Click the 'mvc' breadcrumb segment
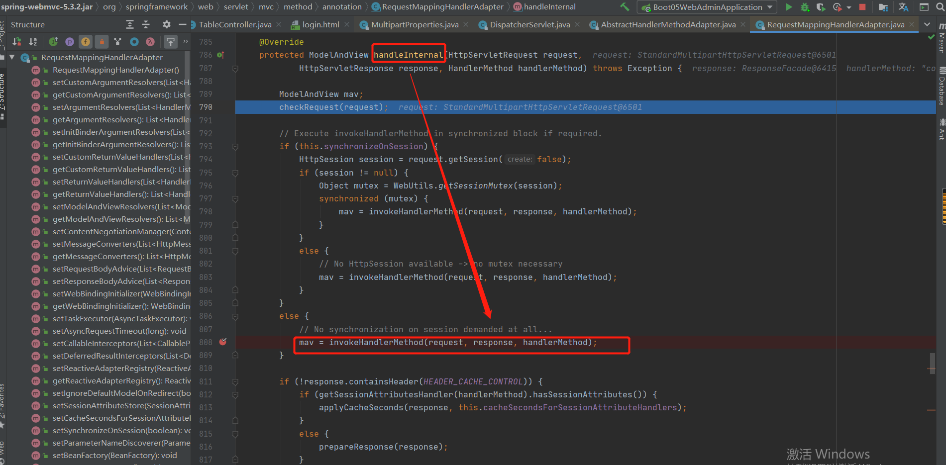Image resolution: width=946 pixels, height=465 pixels. tap(266, 7)
